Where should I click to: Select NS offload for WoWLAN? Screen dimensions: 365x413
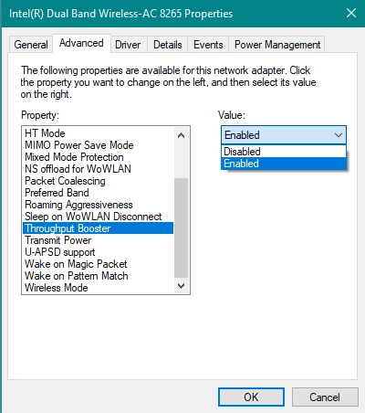[x=98, y=169]
